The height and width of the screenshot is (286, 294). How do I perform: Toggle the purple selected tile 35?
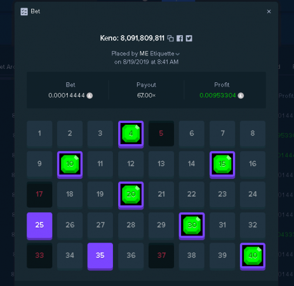(100, 256)
